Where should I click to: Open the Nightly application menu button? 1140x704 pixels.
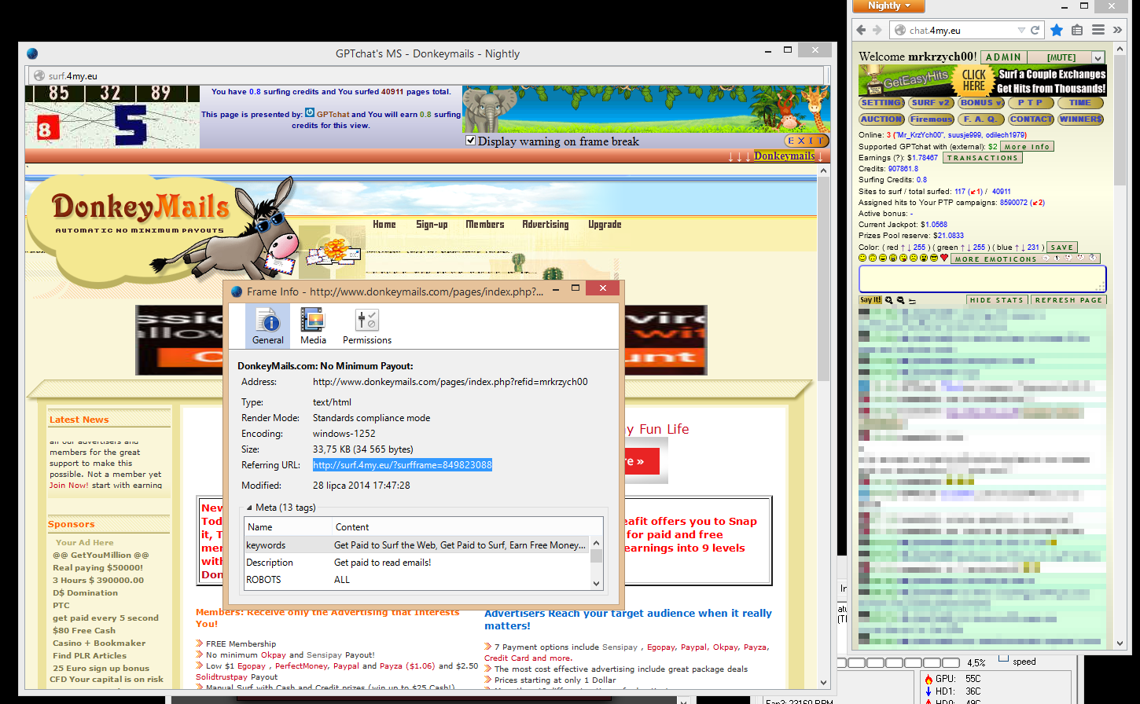[890, 5]
